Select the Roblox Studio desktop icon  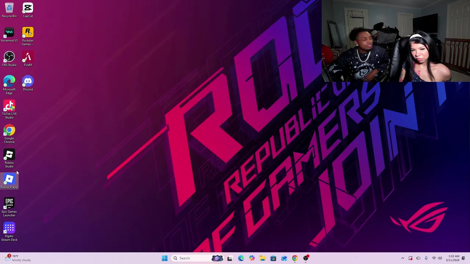click(9, 159)
